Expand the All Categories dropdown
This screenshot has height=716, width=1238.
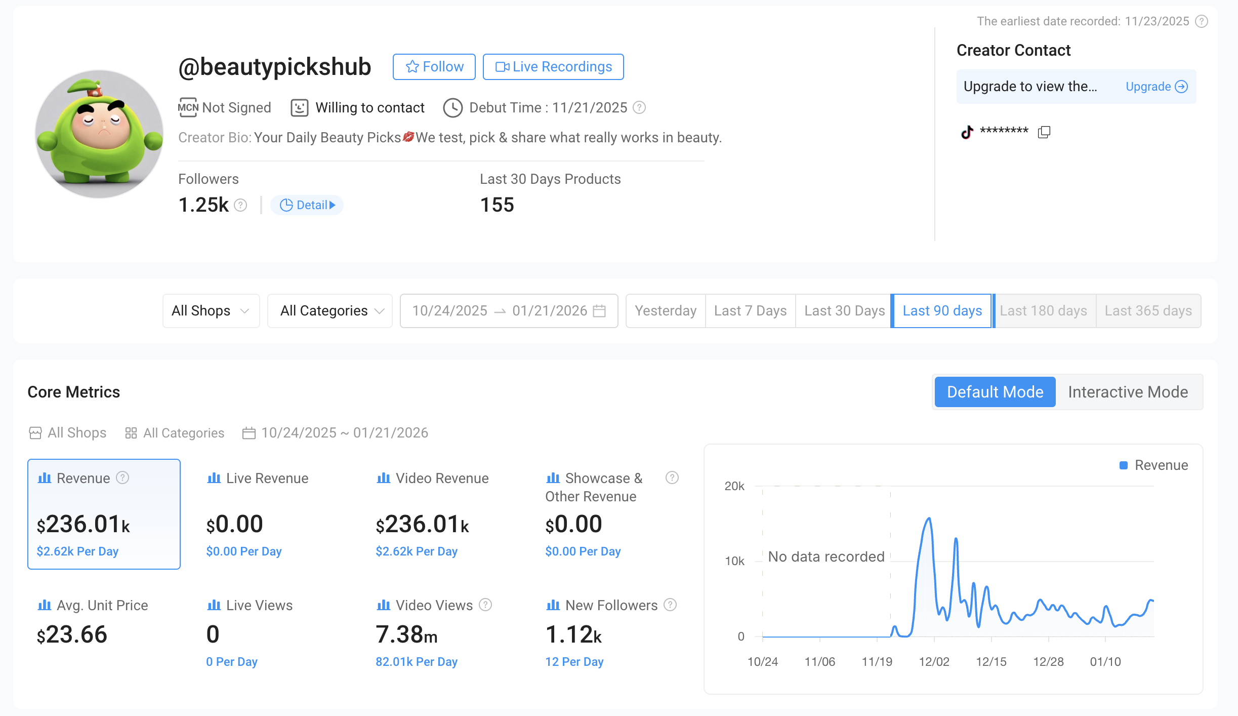click(331, 310)
